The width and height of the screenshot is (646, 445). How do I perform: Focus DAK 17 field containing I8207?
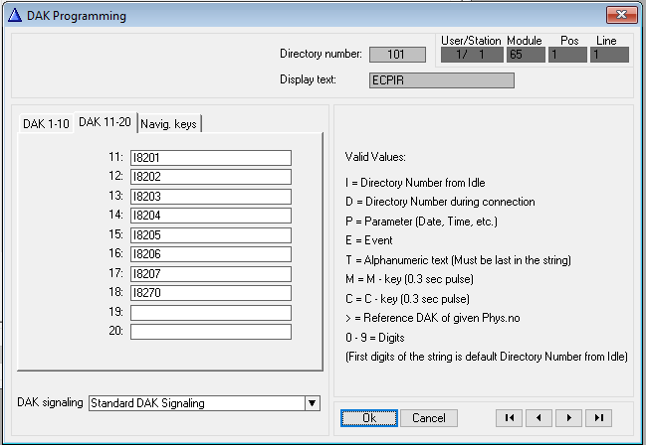(211, 273)
